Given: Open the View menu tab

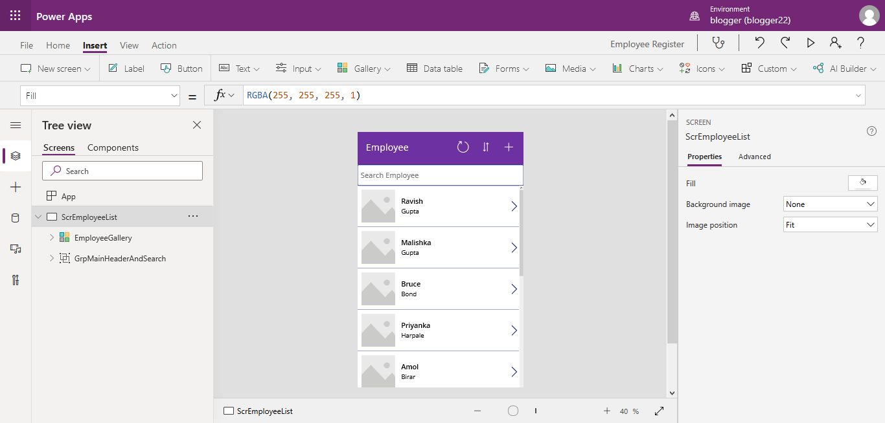Looking at the screenshot, I should click(129, 45).
